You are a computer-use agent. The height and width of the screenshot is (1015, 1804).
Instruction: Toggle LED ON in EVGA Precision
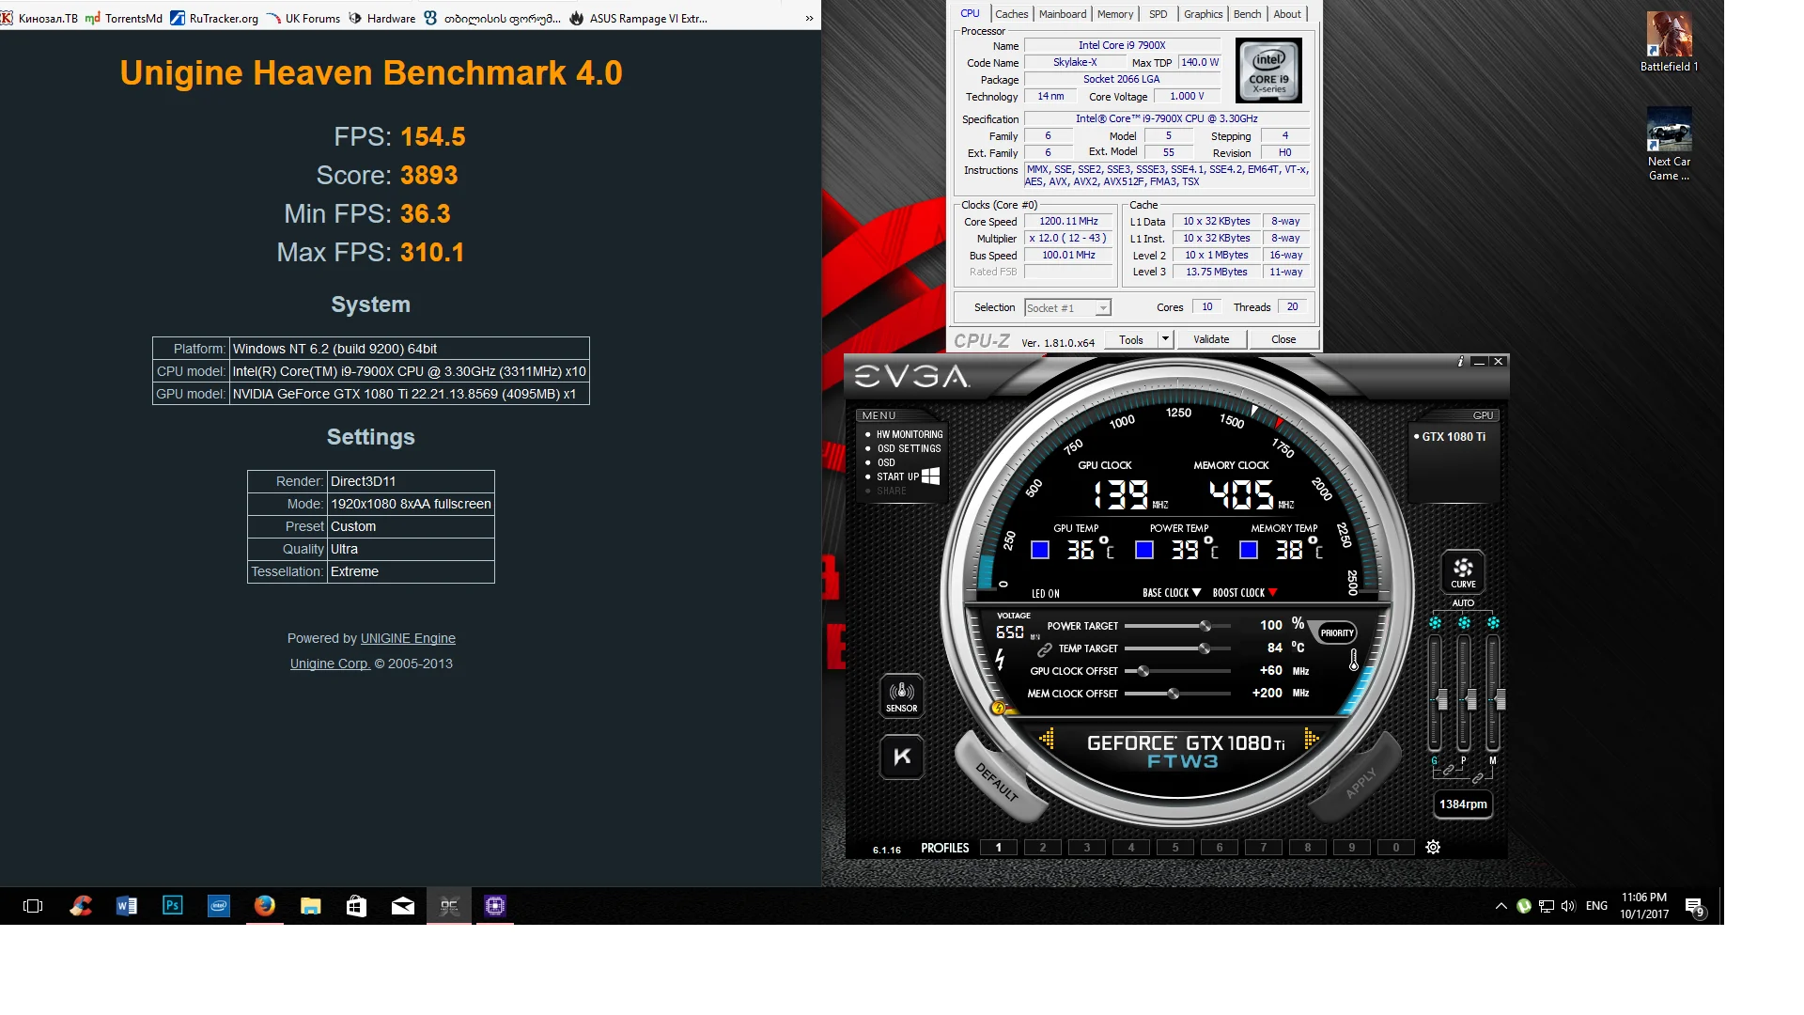tap(1045, 594)
